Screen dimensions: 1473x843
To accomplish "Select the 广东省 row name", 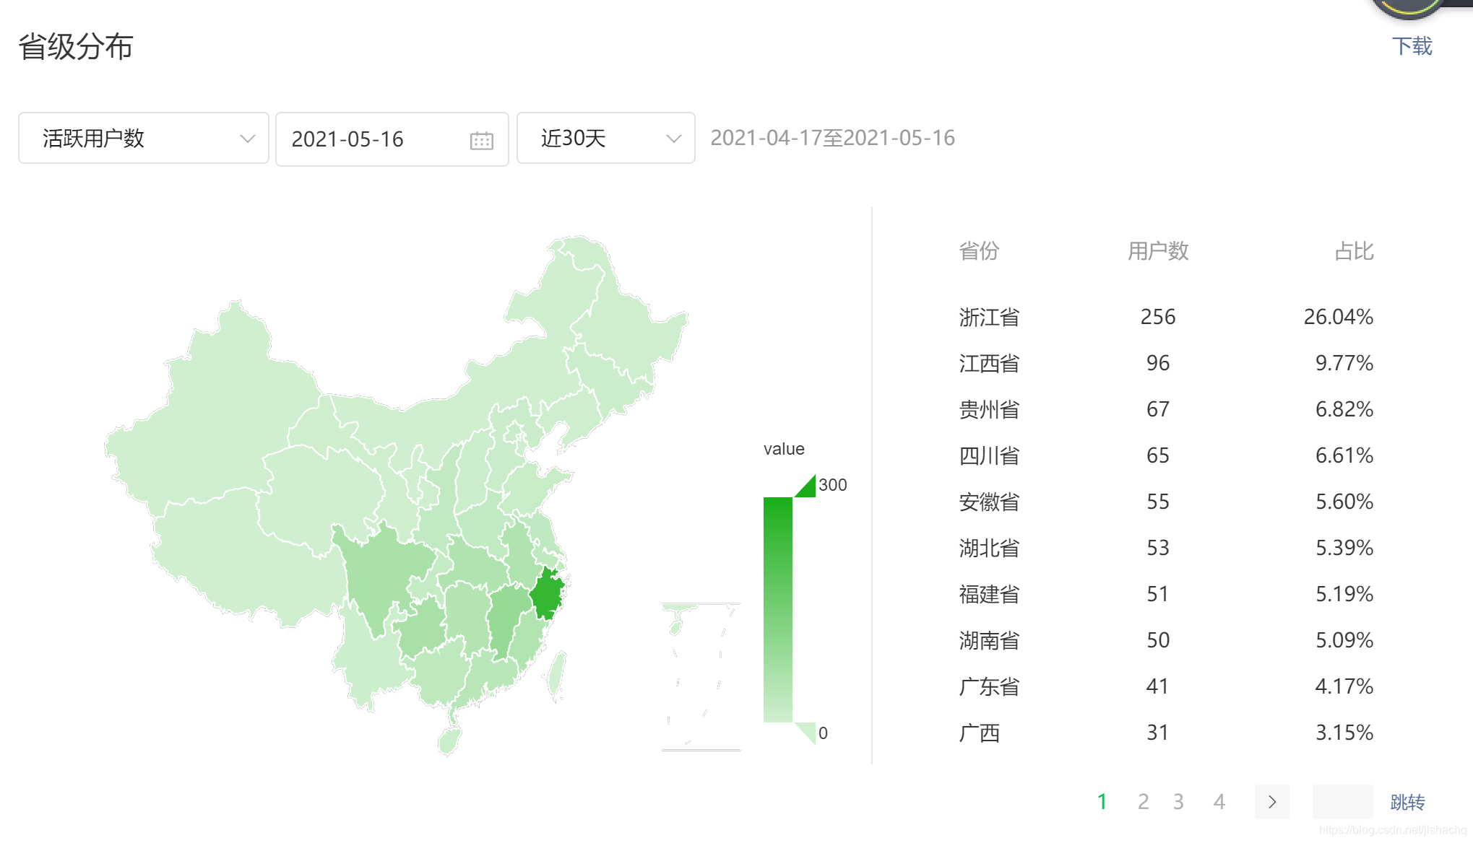I will pos(989,686).
